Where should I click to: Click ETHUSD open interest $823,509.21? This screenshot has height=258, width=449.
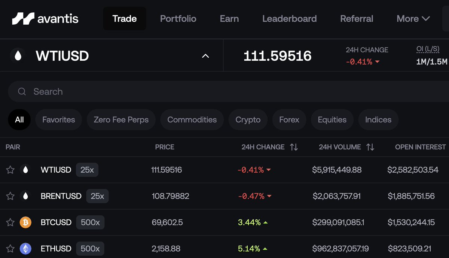409,248
